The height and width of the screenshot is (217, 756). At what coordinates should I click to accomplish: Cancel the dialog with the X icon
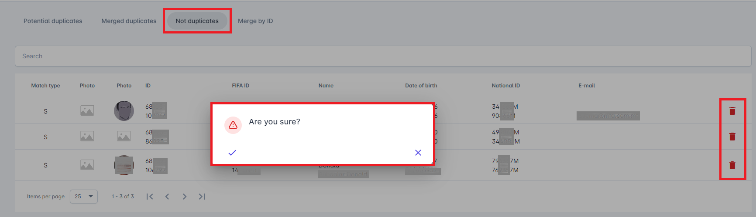(x=418, y=153)
